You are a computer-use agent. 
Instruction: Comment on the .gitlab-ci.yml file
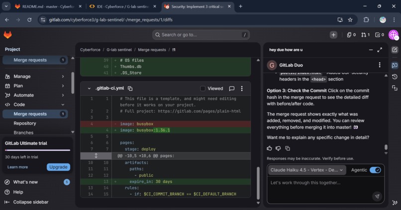232,88
